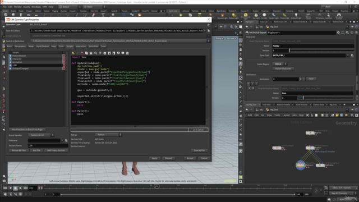Expand the Save to Library path dropdown
This screenshot has height=202, width=359.
[x=205, y=30]
